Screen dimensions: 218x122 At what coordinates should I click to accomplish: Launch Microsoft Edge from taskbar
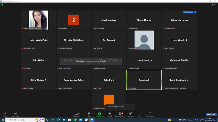pos(58,120)
